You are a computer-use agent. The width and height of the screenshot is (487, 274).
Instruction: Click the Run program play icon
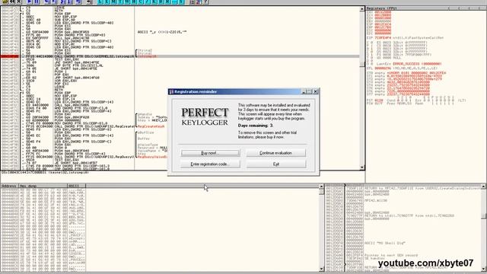pos(29,2)
